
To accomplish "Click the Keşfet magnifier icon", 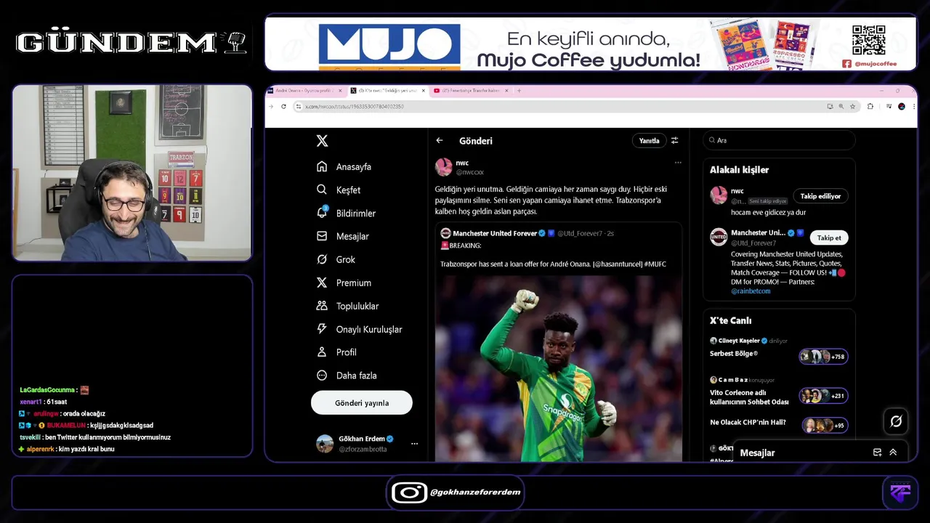I will (322, 190).
